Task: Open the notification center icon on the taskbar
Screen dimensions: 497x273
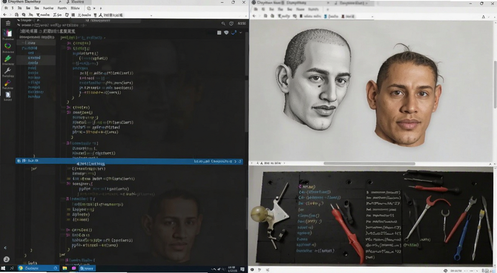Action: [242, 269]
